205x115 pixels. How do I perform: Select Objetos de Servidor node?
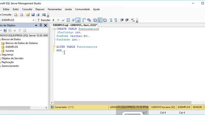[x=12, y=58]
